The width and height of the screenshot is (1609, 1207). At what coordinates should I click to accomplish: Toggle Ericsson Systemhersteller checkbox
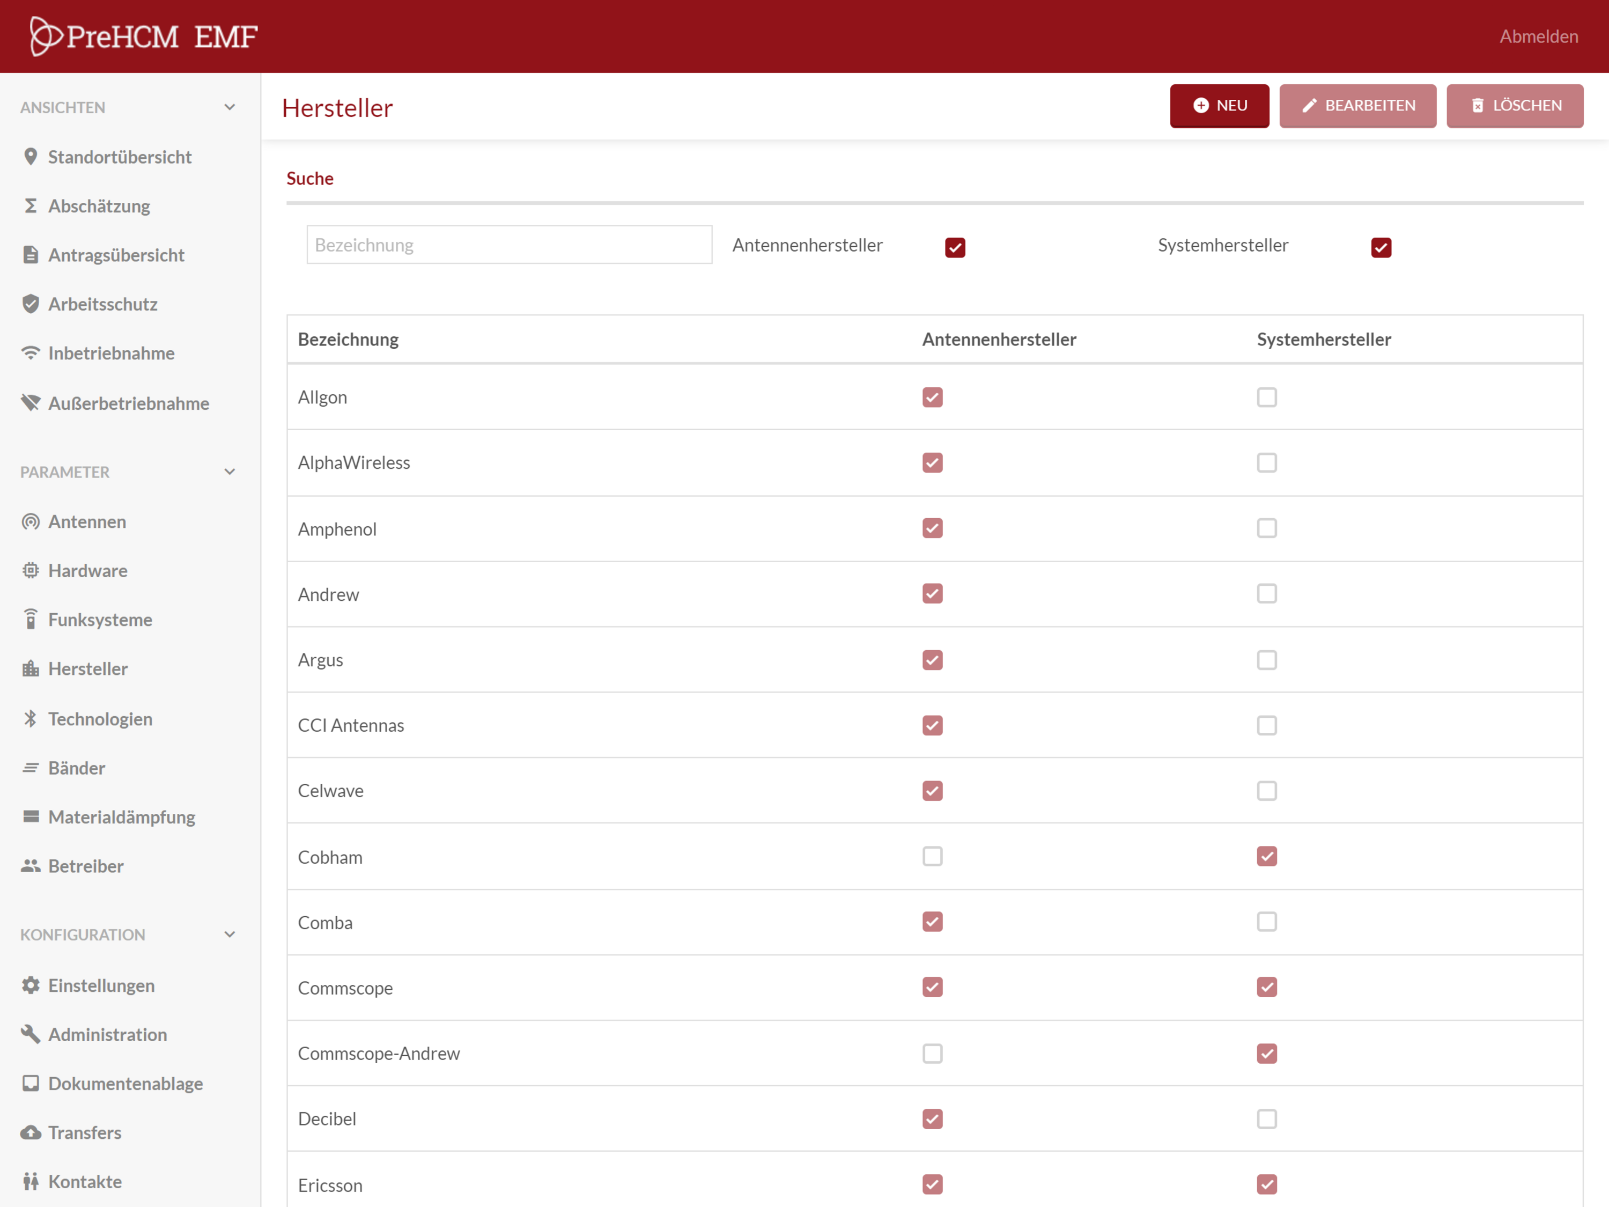point(1266,1184)
